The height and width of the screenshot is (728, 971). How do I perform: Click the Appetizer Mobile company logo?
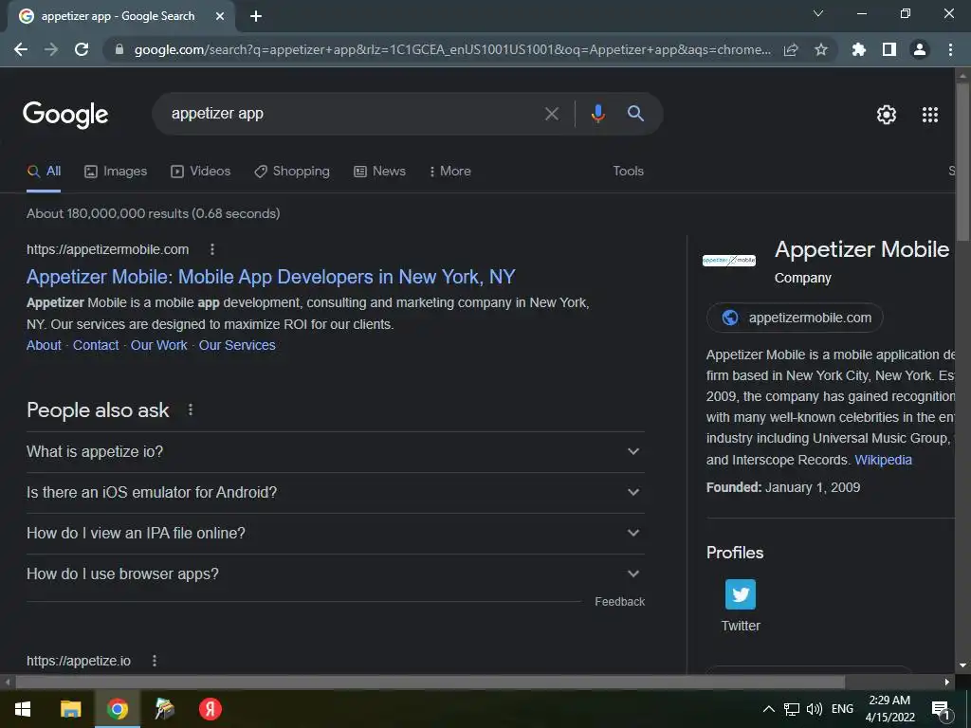[x=729, y=261]
